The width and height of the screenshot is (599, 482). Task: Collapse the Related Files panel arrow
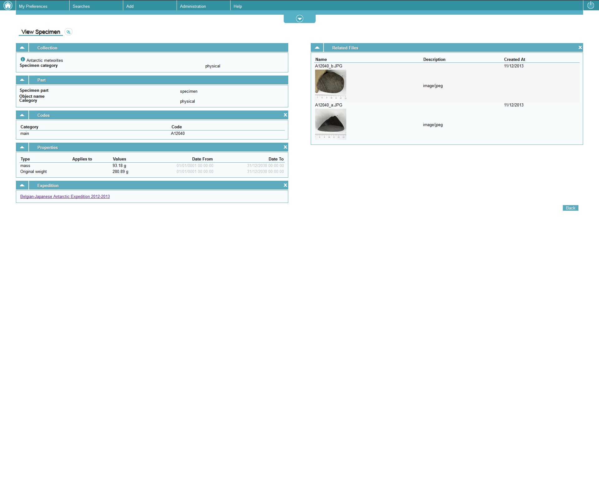(317, 48)
